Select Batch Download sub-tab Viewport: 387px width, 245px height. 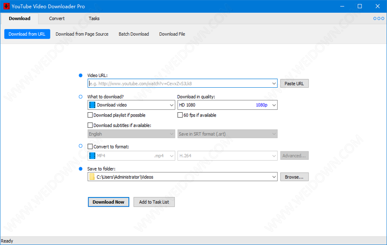134,34
